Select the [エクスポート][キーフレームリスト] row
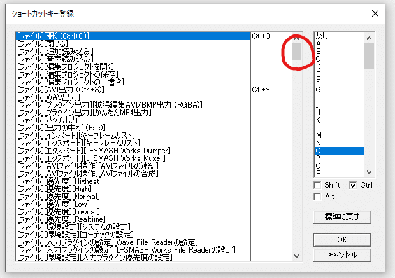 point(133,143)
